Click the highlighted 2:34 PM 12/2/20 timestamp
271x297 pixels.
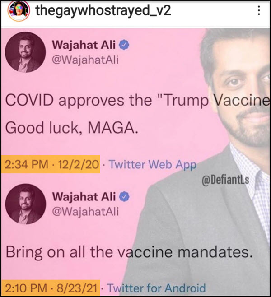click(x=51, y=164)
